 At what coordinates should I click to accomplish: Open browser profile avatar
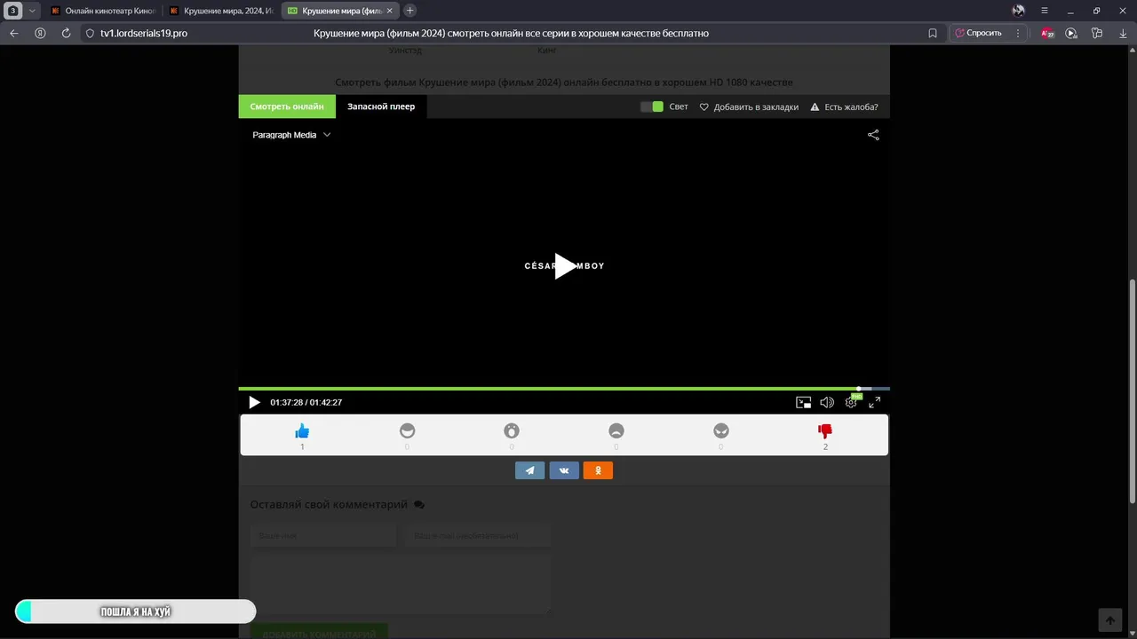(1018, 11)
